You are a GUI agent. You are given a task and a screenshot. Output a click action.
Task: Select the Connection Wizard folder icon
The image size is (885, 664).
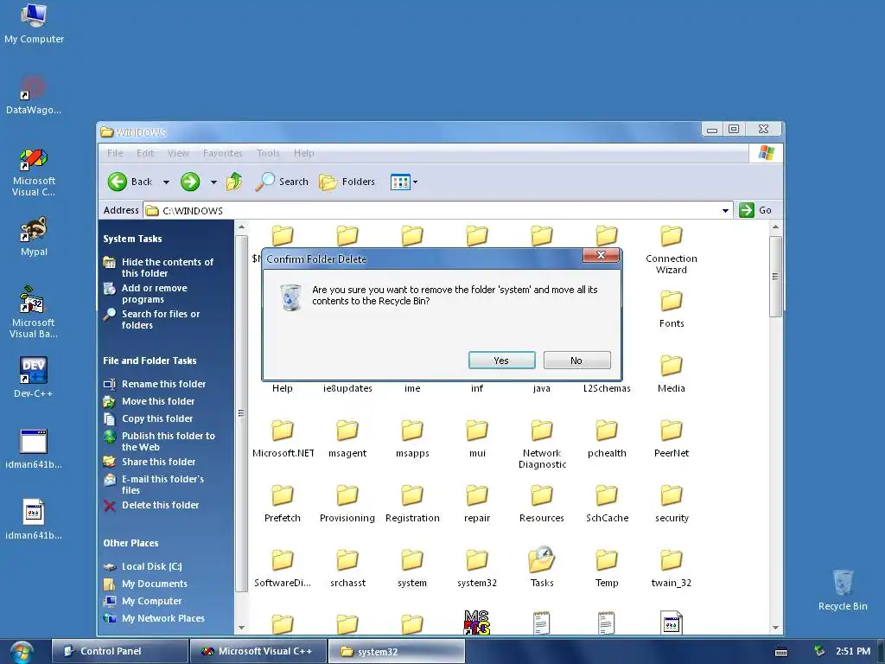point(672,236)
